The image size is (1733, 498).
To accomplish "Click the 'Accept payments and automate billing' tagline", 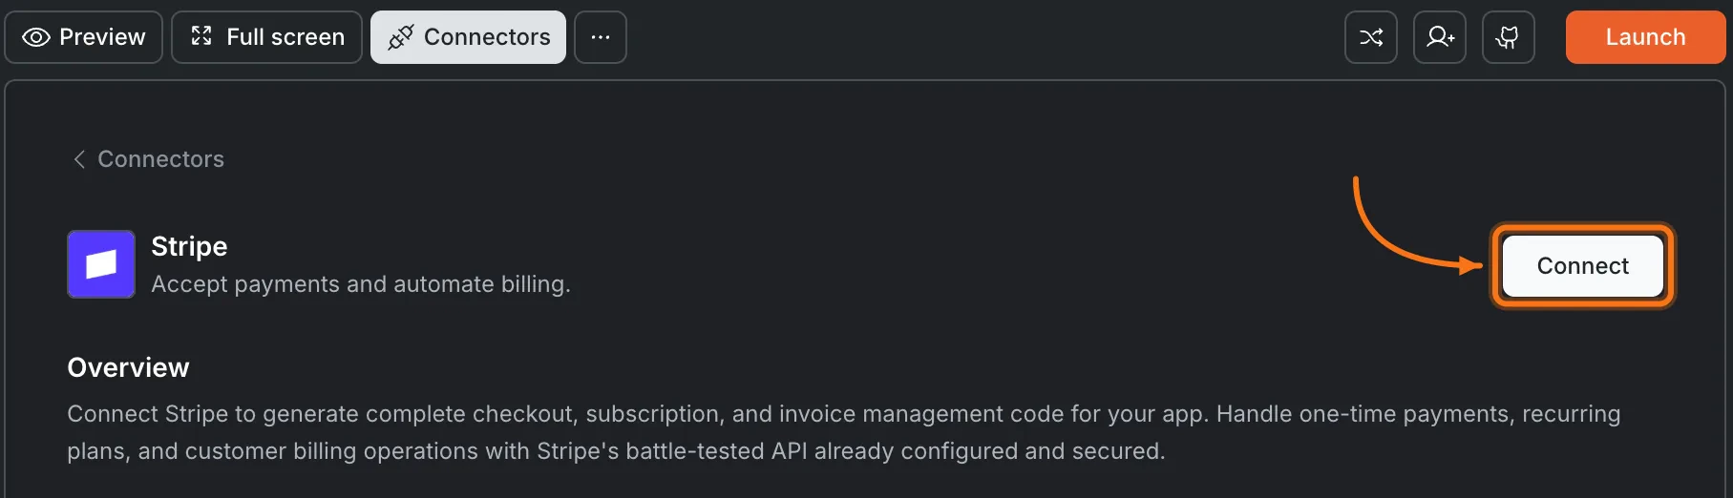I will (360, 284).
